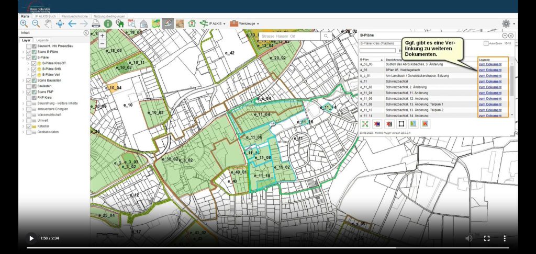Click first red selection table icon
Screen dimensions: 536x254
click(x=377, y=123)
